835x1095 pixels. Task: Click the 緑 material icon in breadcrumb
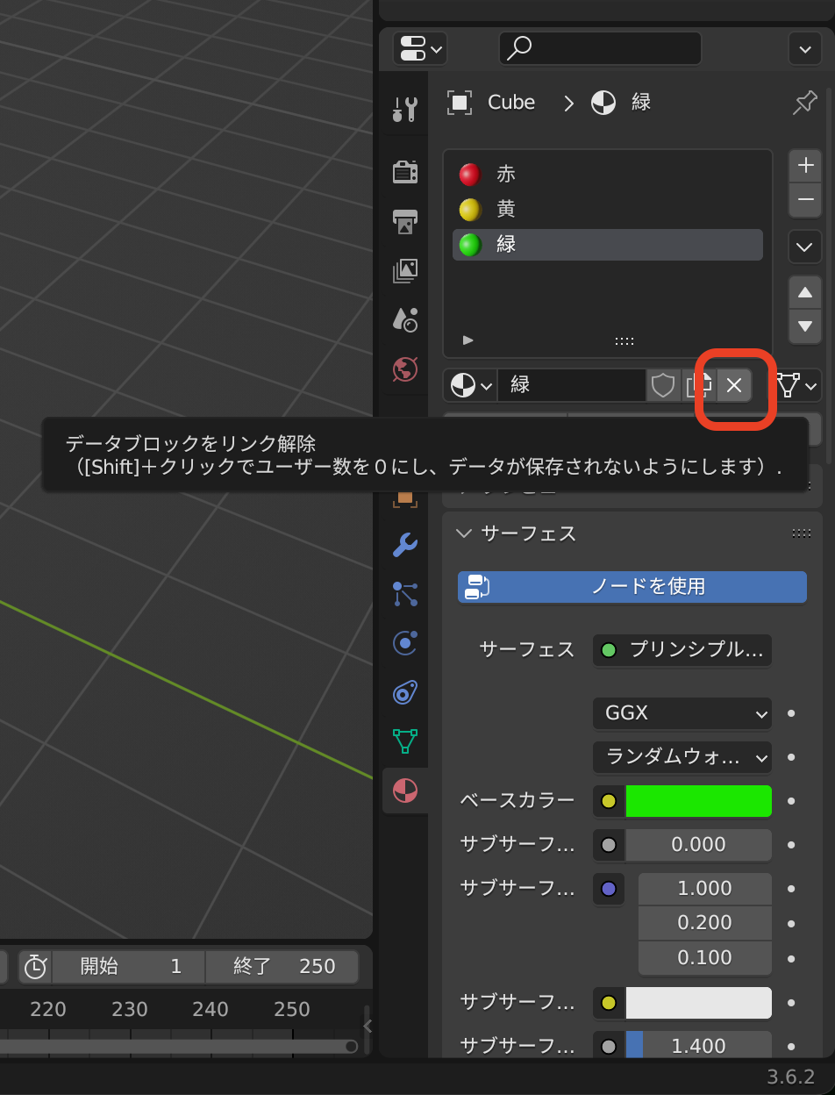click(603, 103)
